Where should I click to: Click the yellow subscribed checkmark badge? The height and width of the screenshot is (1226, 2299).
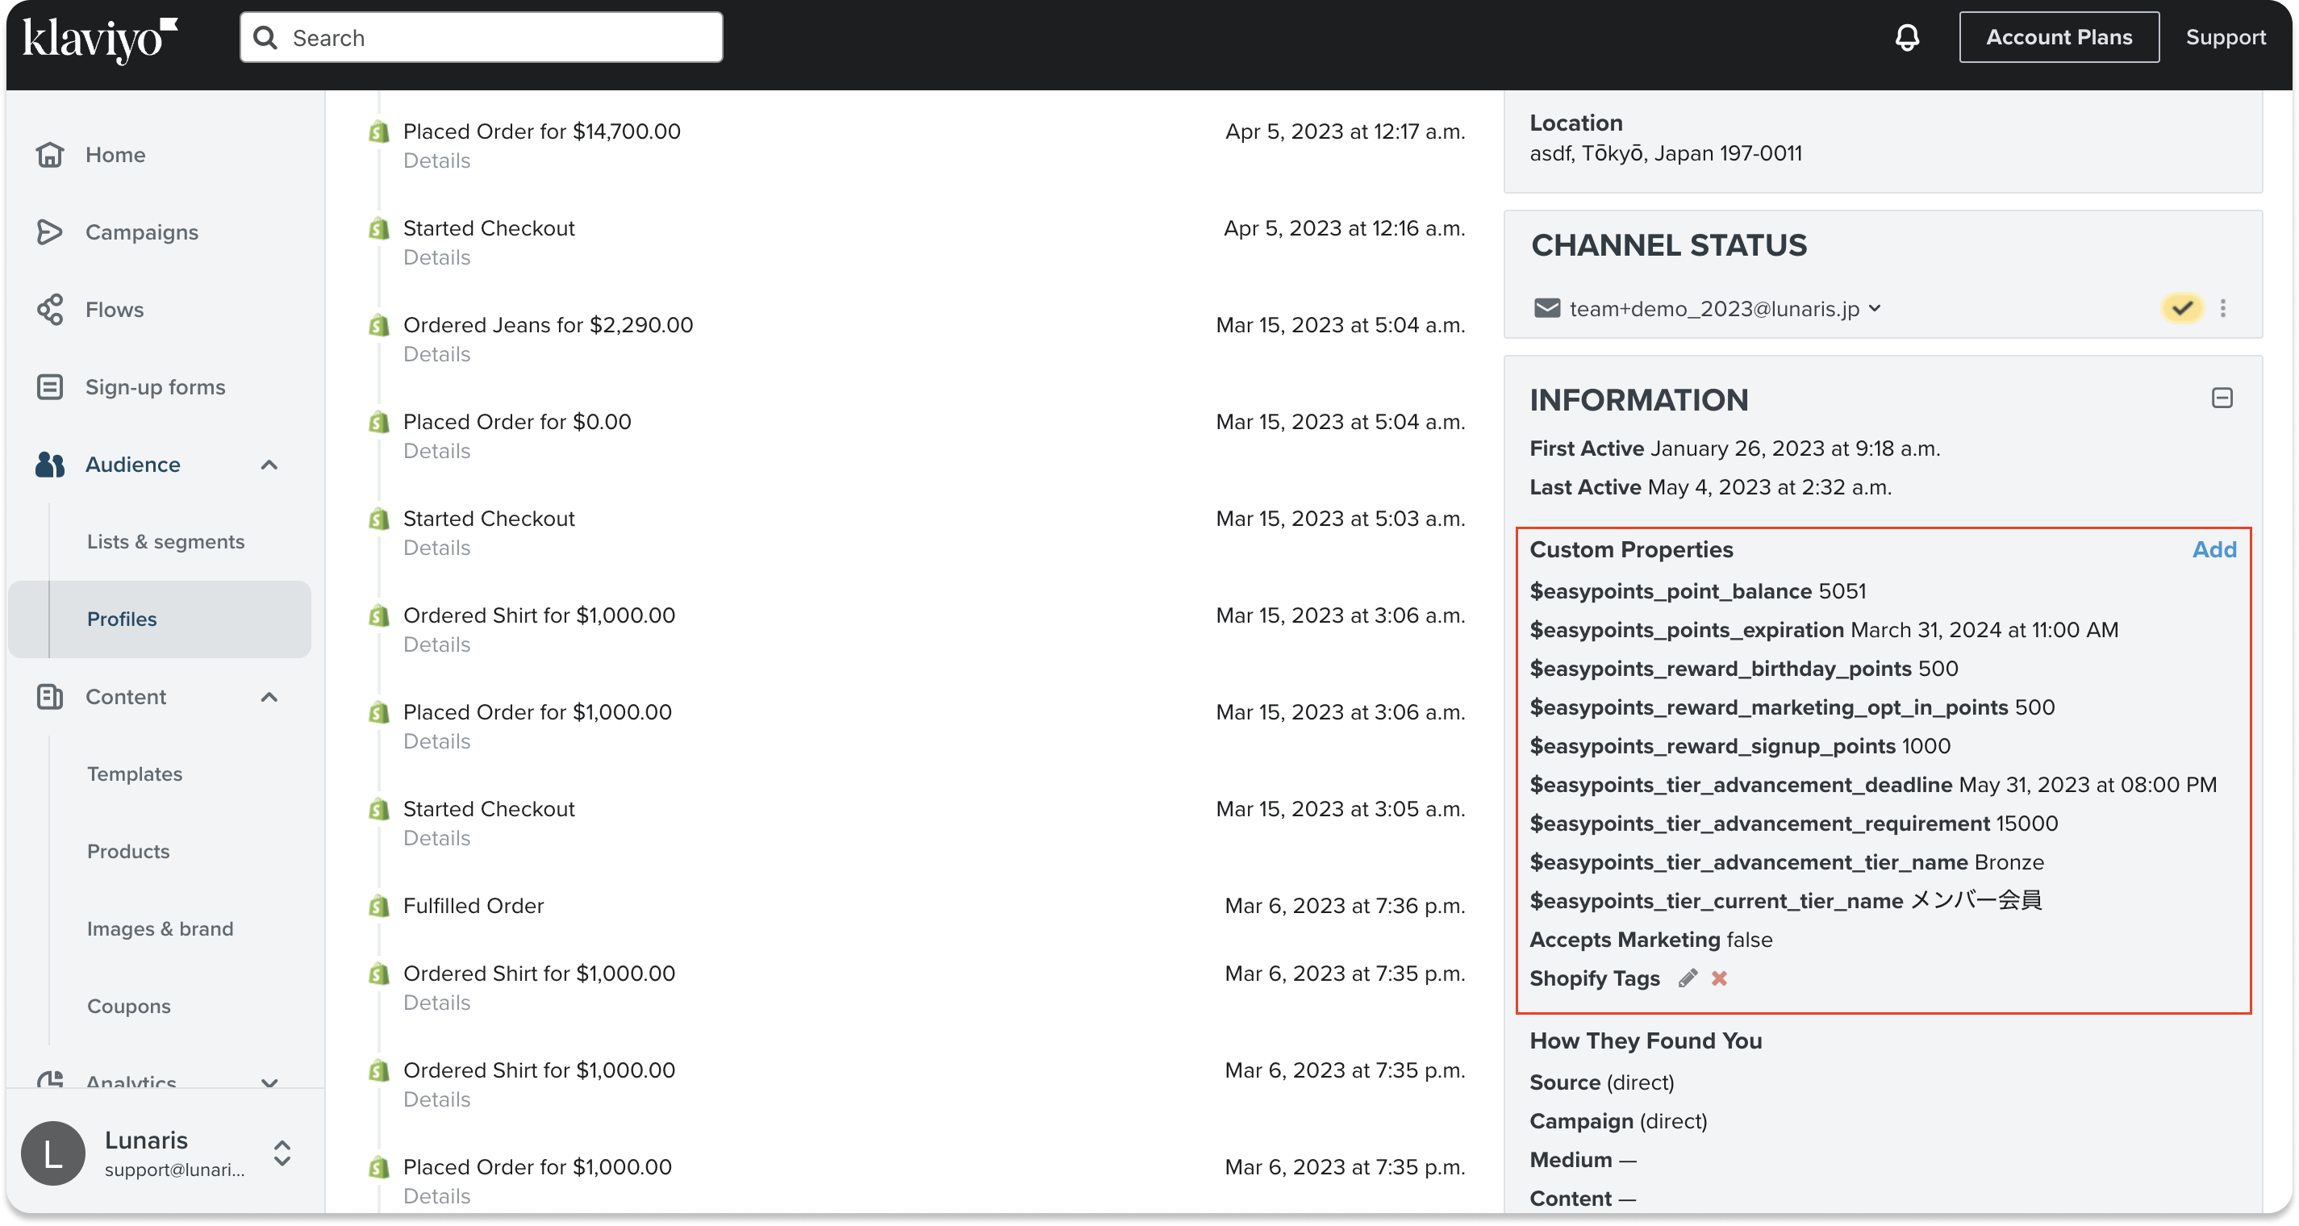pyautogui.click(x=2182, y=309)
